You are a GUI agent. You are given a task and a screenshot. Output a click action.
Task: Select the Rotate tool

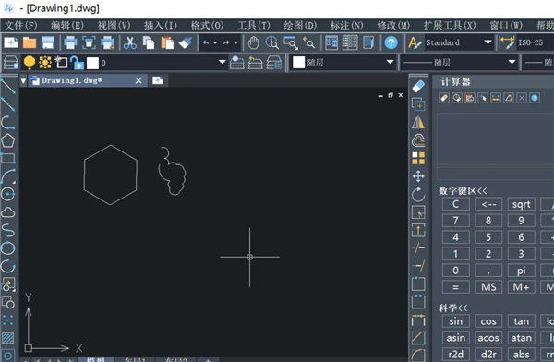tap(418, 195)
